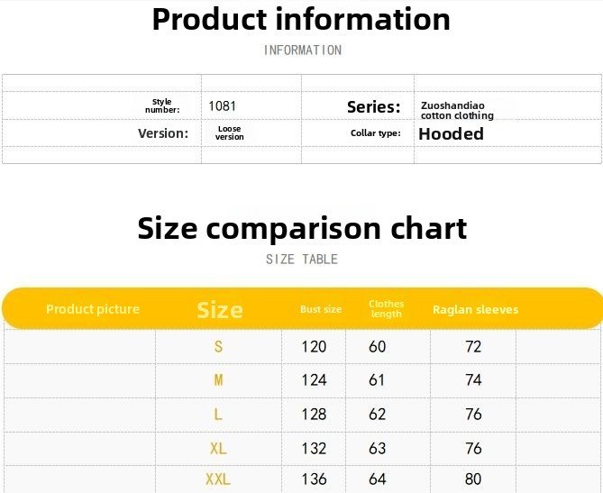Click the "Version:" label
Viewport: 603px width, 493px height.
[x=163, y=133]
